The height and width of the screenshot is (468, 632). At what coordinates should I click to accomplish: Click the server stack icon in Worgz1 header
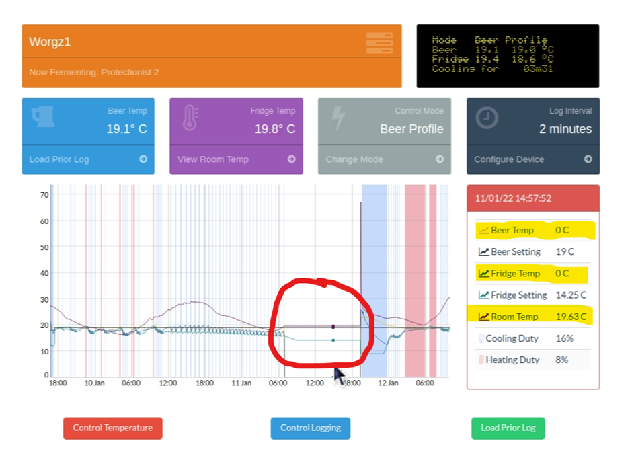coord(379,43)
